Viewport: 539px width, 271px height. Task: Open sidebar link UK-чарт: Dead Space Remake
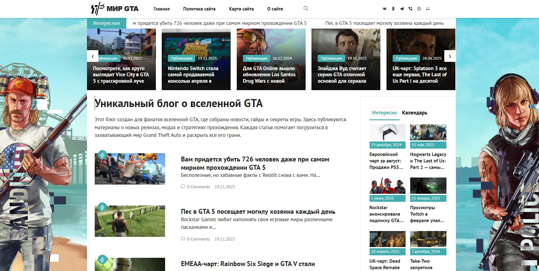(x=385, y=265)
